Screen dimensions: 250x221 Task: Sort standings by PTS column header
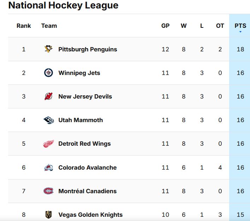(x=240, y=26)
